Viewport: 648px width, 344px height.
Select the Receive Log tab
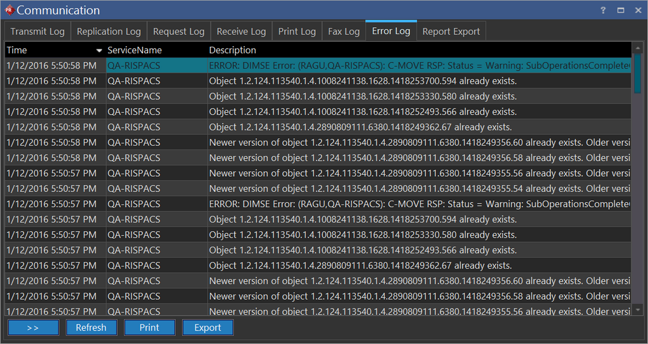[x=241, y=31]
